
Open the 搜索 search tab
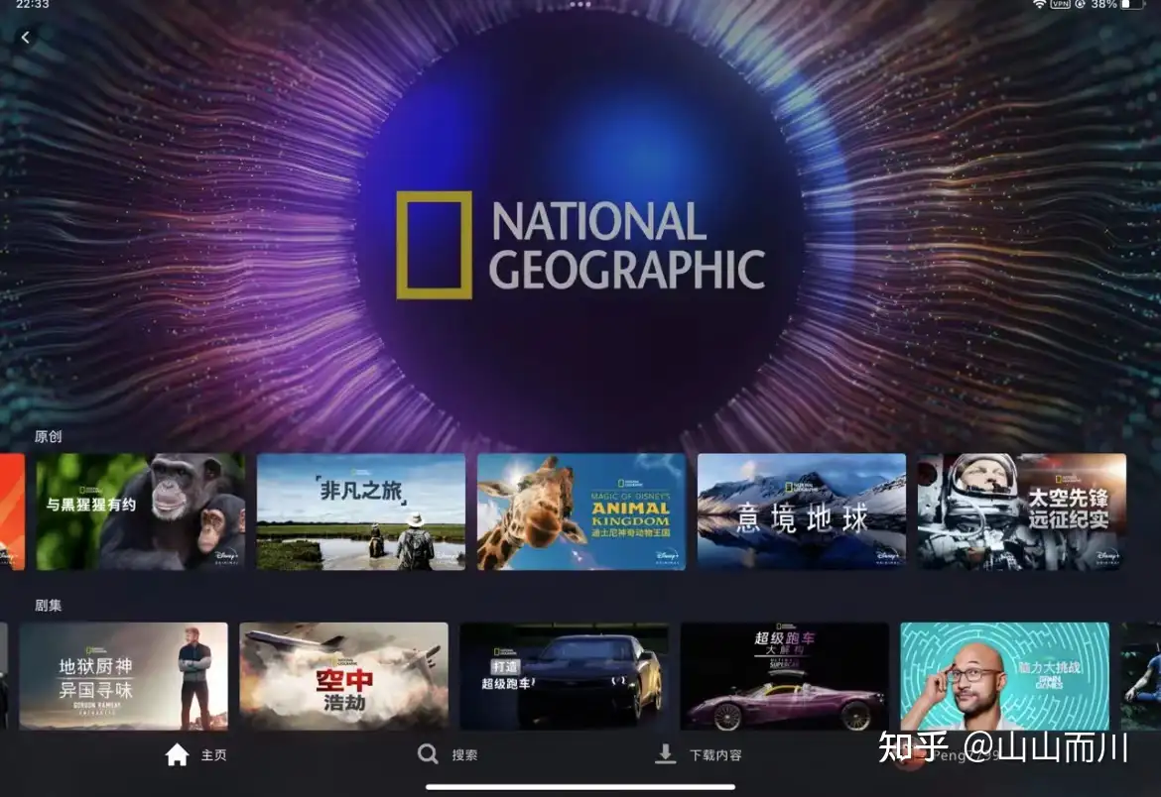tap(448, 754)
